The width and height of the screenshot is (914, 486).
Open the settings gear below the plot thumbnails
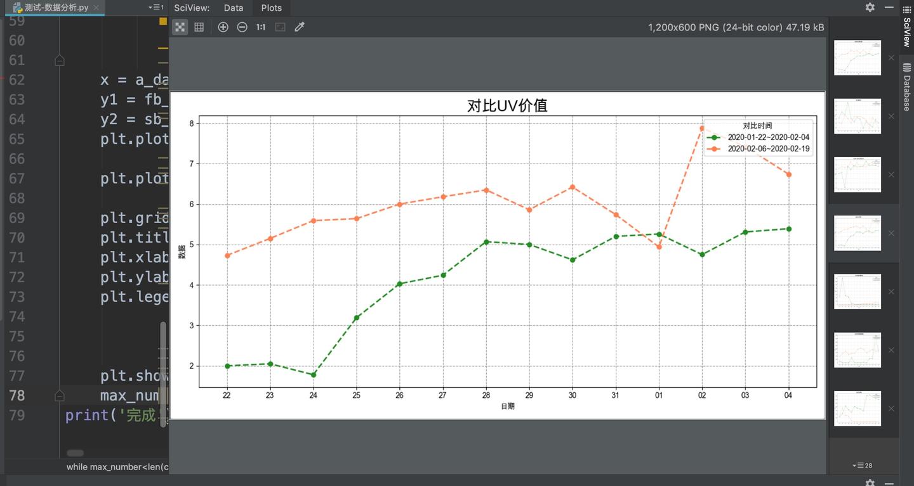pyautogui.click(x=869, y=482)
